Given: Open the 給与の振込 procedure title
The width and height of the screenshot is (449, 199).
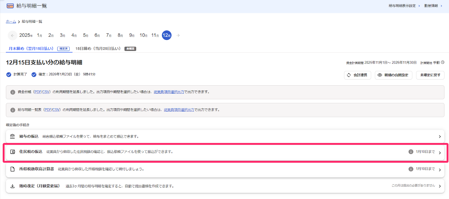Looking at the screenshot, I should (29, 136).
